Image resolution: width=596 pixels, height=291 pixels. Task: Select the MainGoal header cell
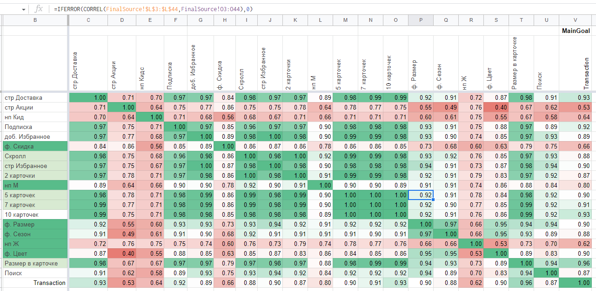click(x=576, y=31)
